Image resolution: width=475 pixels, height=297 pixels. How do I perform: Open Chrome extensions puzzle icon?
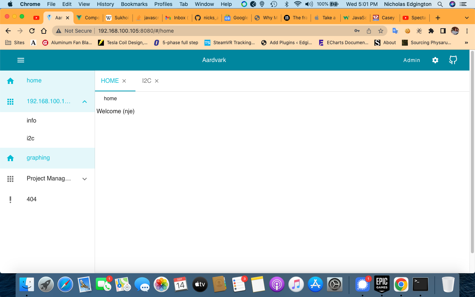431,31
